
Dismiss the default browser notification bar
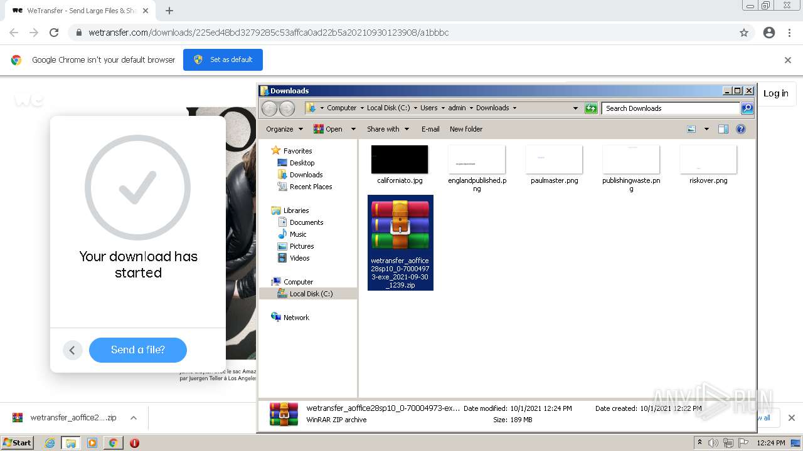[788, 60]
